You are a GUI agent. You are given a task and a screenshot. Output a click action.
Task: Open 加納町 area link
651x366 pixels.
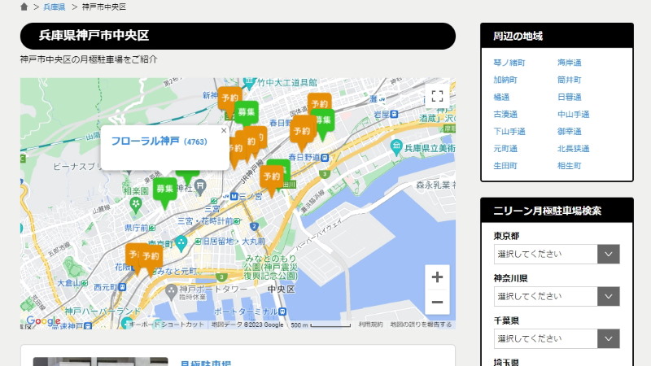pyautogui.click(x=505, y=80)
